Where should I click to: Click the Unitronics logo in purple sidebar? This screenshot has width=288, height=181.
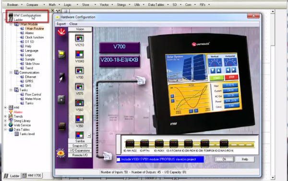coord(61,32)
